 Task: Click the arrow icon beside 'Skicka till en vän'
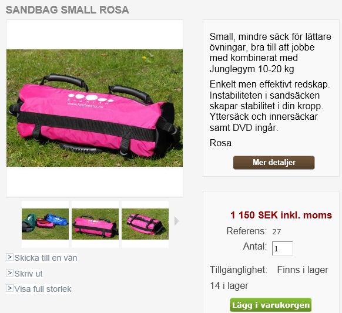9,257
